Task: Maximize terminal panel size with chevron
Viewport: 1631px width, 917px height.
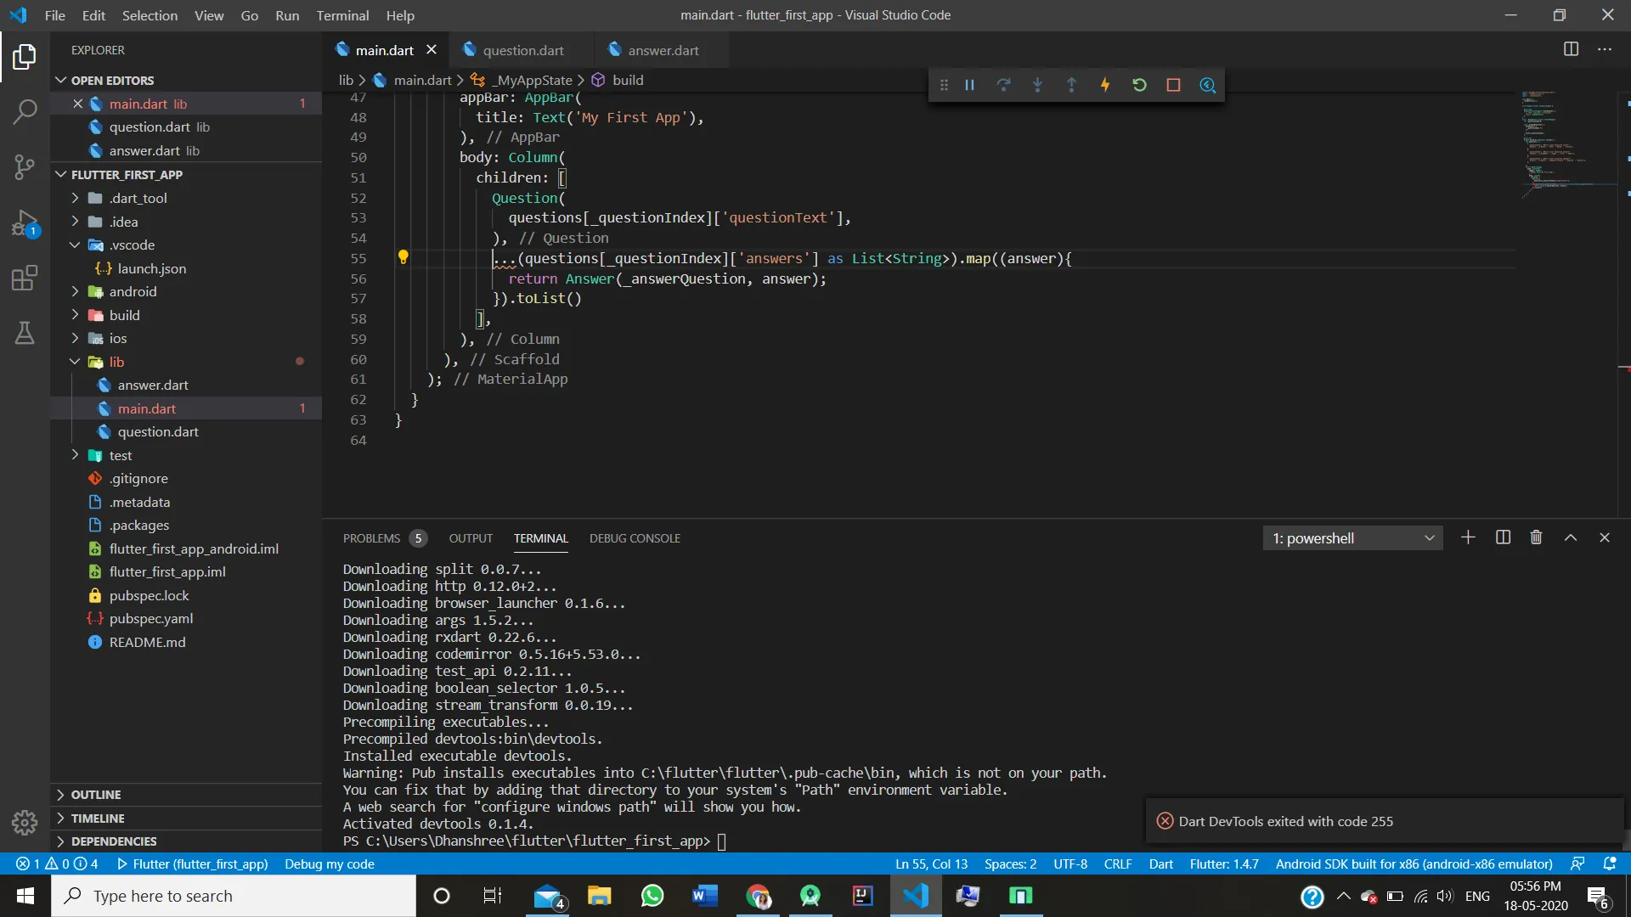Action: [1571, 537]
